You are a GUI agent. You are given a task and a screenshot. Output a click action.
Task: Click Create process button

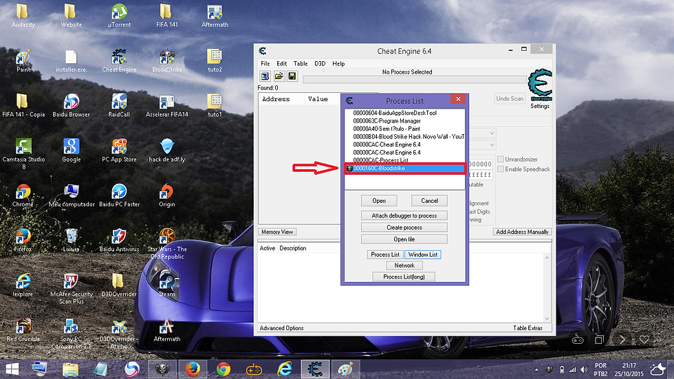[404, 227]
